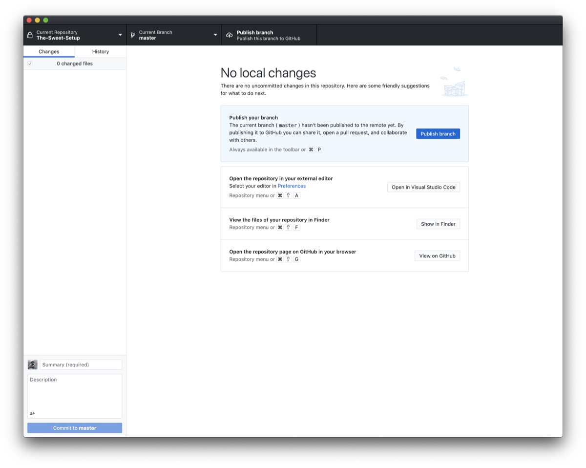Focus the Summary (required) input field

pyautogui.click(x=81, y=364)
